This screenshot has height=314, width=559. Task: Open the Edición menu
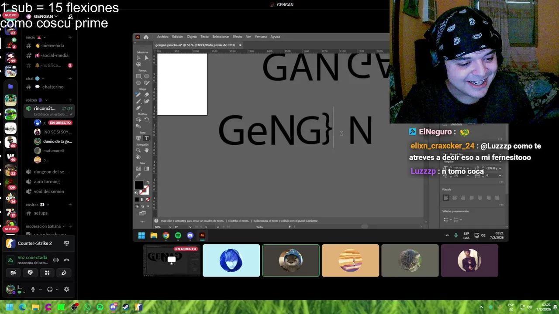coord(177,37)
